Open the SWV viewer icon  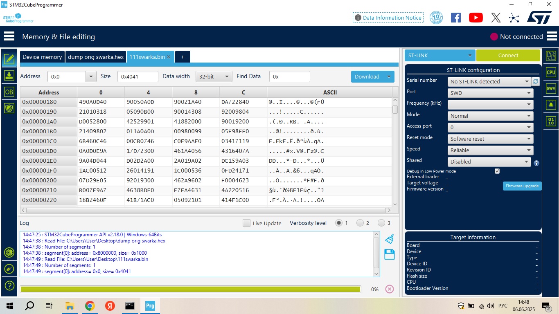[x=551, y=89]
